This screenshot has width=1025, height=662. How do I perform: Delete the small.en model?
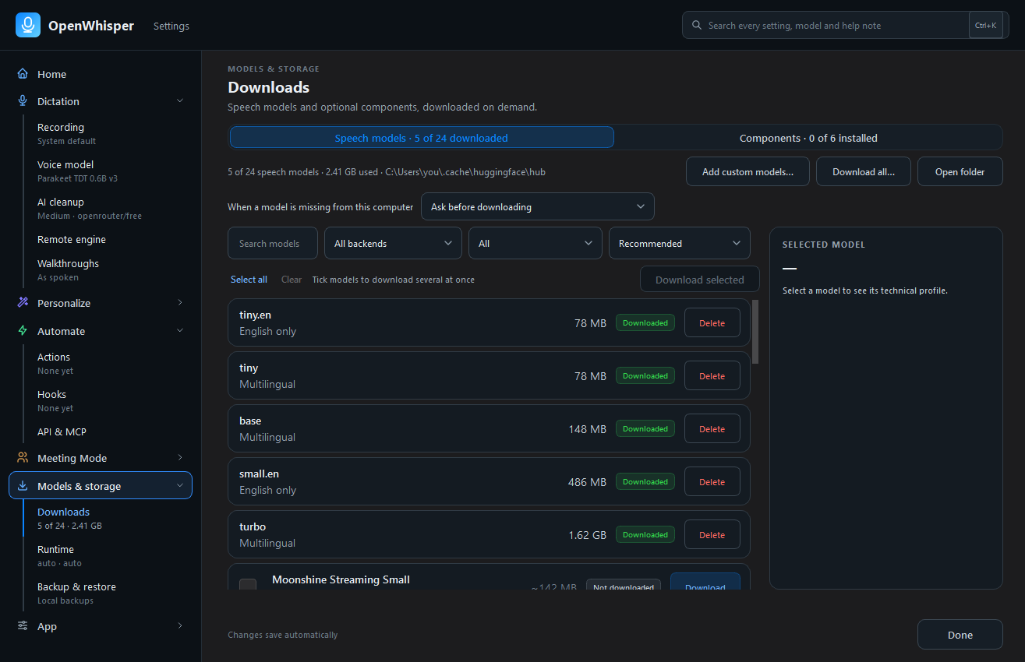coord(712,482)
